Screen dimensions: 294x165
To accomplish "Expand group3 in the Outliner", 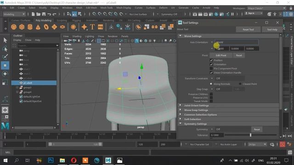I will pyautogui.click(x=17, y=88).
